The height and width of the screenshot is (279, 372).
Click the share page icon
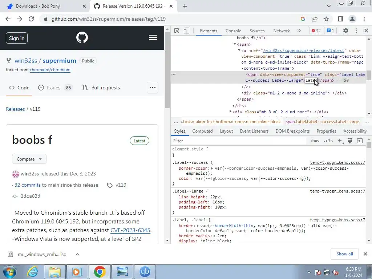tap(315, 19)
